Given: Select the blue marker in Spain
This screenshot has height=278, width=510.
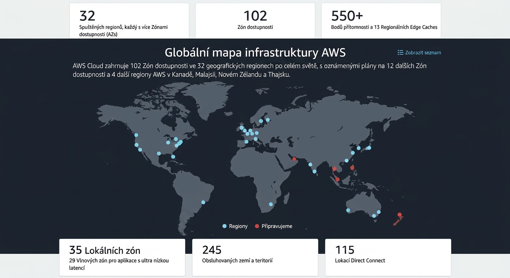Looking at the screenshot, I should [246, 142].
